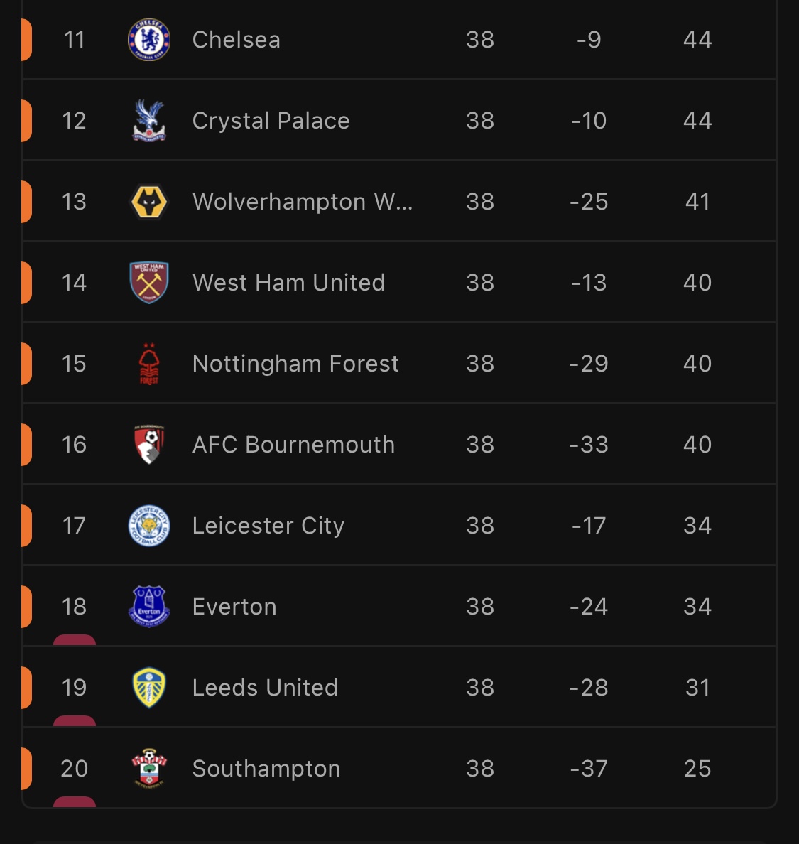This screenshot has width=799, height=844.
Task: Open the West Ham United crest
Action: 149,283
